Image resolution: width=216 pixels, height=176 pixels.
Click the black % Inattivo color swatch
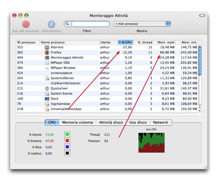point(67,153)
